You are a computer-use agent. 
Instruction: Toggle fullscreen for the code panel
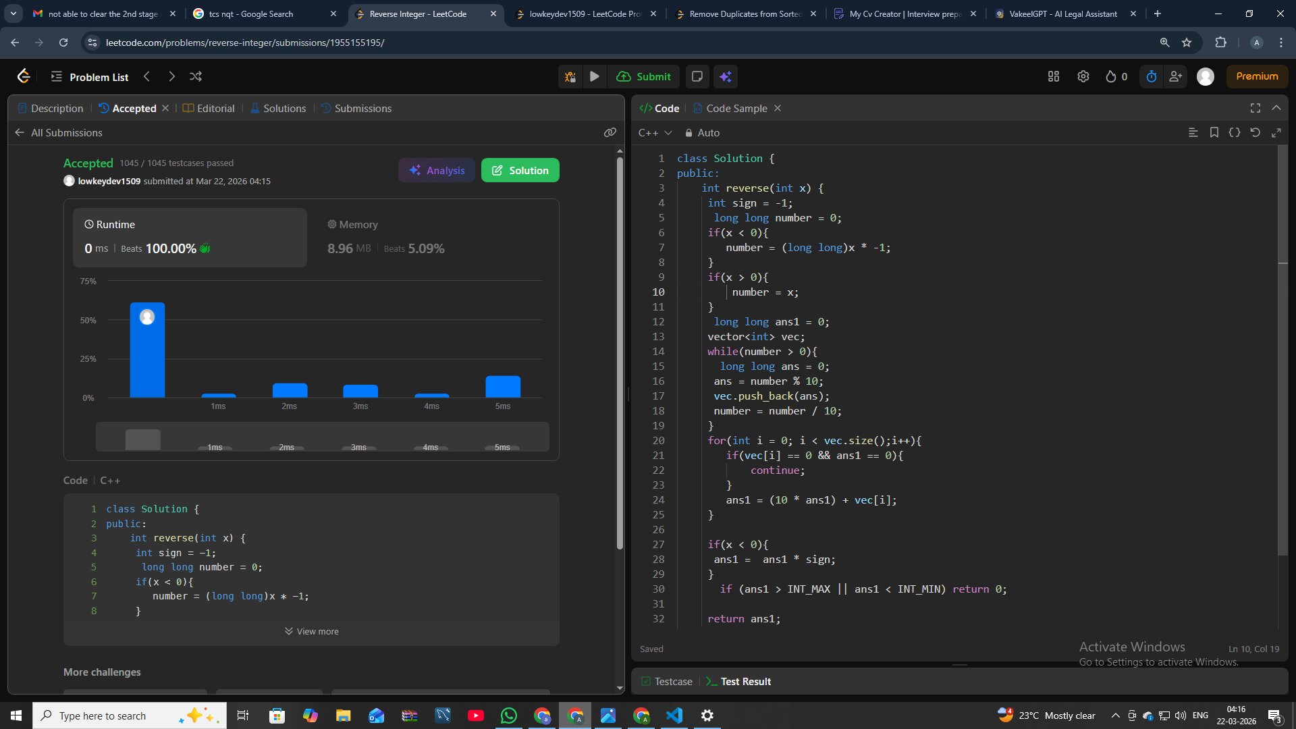pos(1255,108)
